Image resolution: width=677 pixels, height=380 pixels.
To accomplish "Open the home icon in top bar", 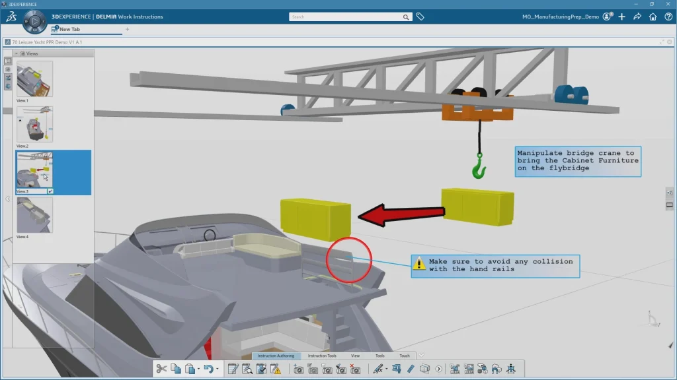I will coord(653,16).
